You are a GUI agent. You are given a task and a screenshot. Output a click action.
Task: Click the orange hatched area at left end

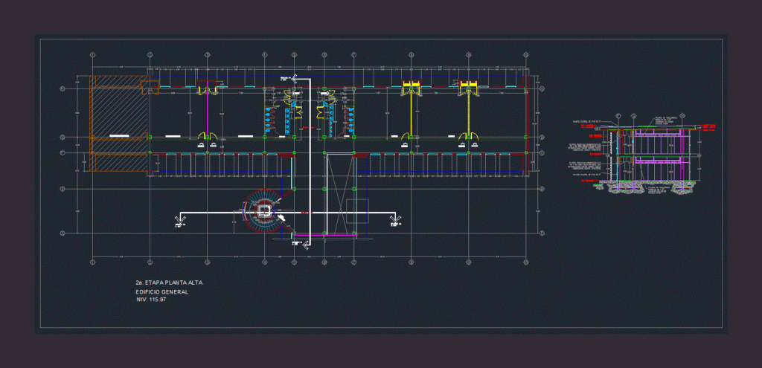pyautogui.click(x=118, y=124)
